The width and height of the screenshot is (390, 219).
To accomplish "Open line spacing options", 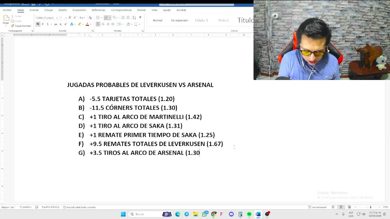I will coord(120,24).
